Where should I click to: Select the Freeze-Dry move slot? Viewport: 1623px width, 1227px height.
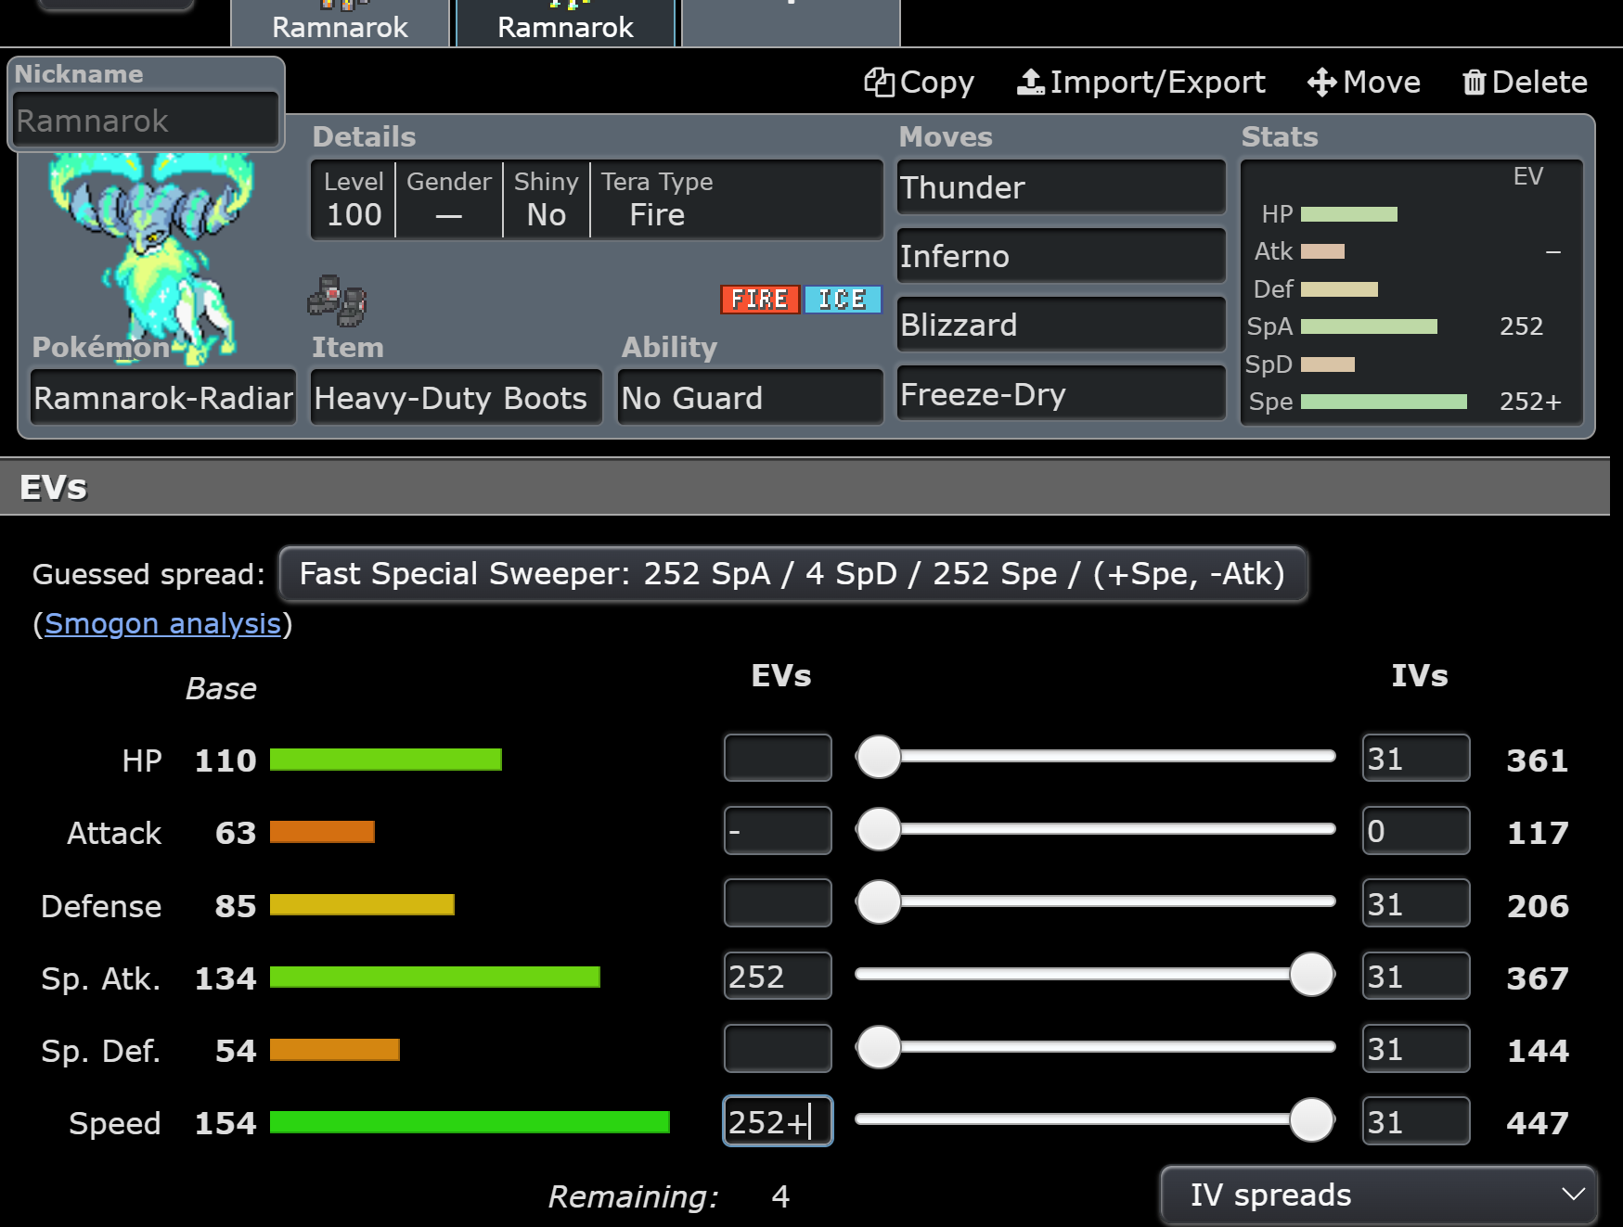click(x=1061, y=394)
